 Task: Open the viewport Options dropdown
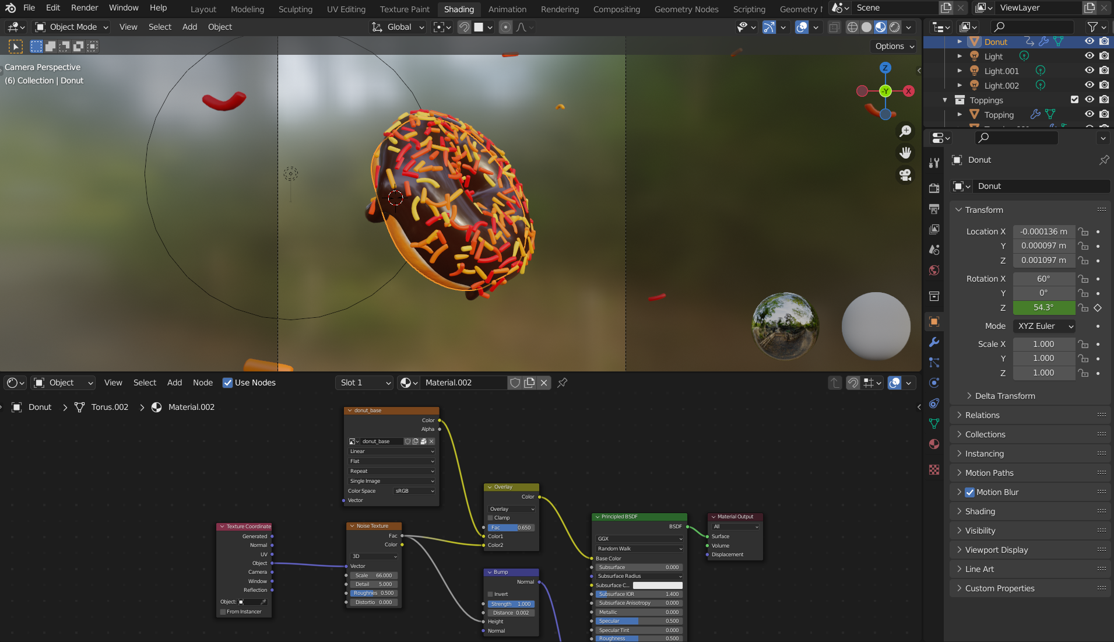pyautogui.click(x=895, y=46)
